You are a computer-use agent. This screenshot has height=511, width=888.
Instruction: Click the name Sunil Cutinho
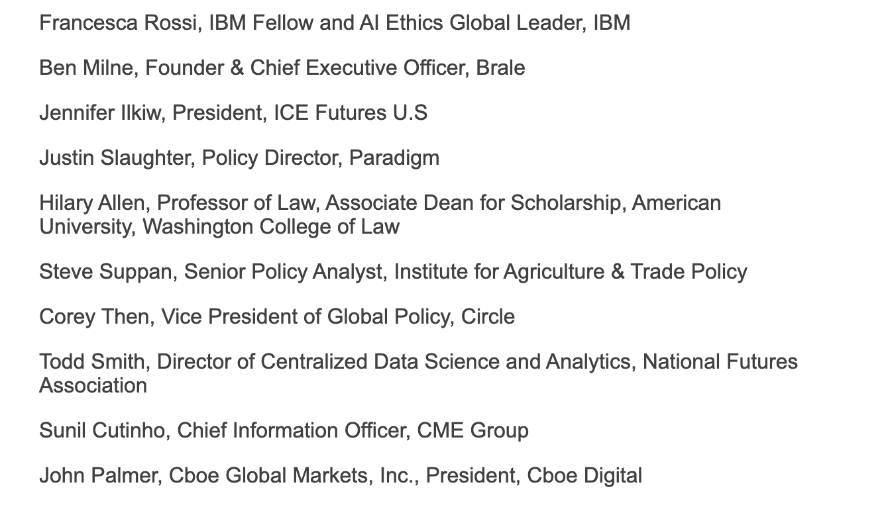102,431
